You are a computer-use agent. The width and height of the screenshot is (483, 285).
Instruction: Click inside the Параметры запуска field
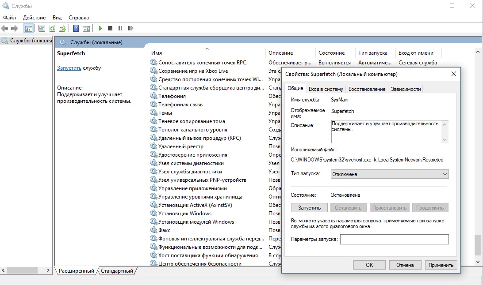coord(394,239)
